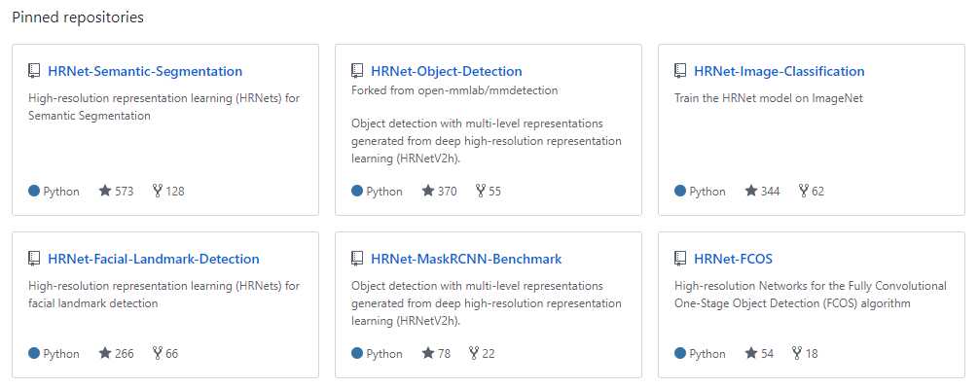The height and width of the screenshot is (388, 979).
Task: View HRNet-Image-Classification's 344 stars
Action: 762,191
